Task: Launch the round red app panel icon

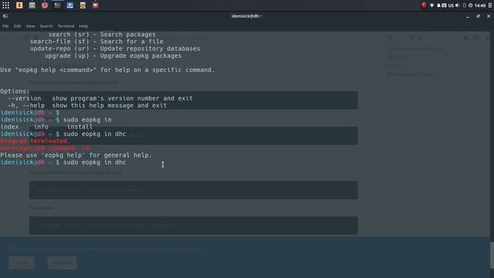Action: 45,5
